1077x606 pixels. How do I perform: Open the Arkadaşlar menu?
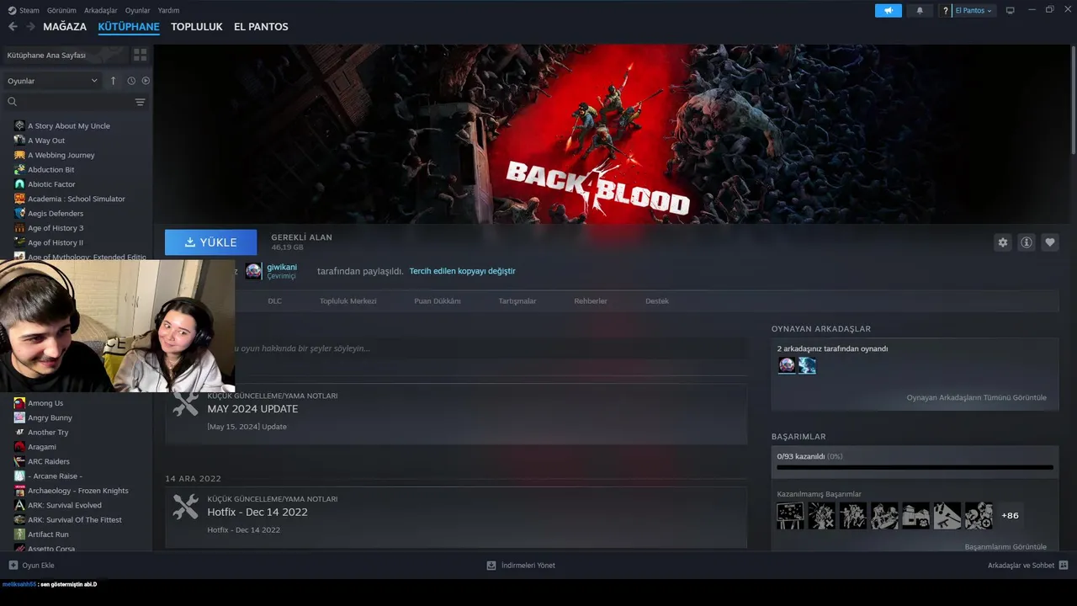pyautogui.click(x=101, y=10)
